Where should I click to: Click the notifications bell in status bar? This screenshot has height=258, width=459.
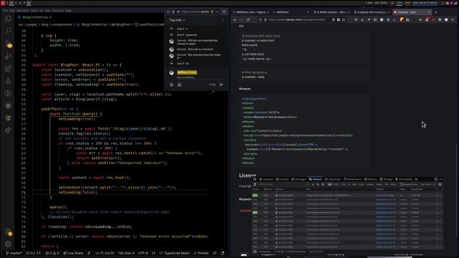tap(222, 253)
